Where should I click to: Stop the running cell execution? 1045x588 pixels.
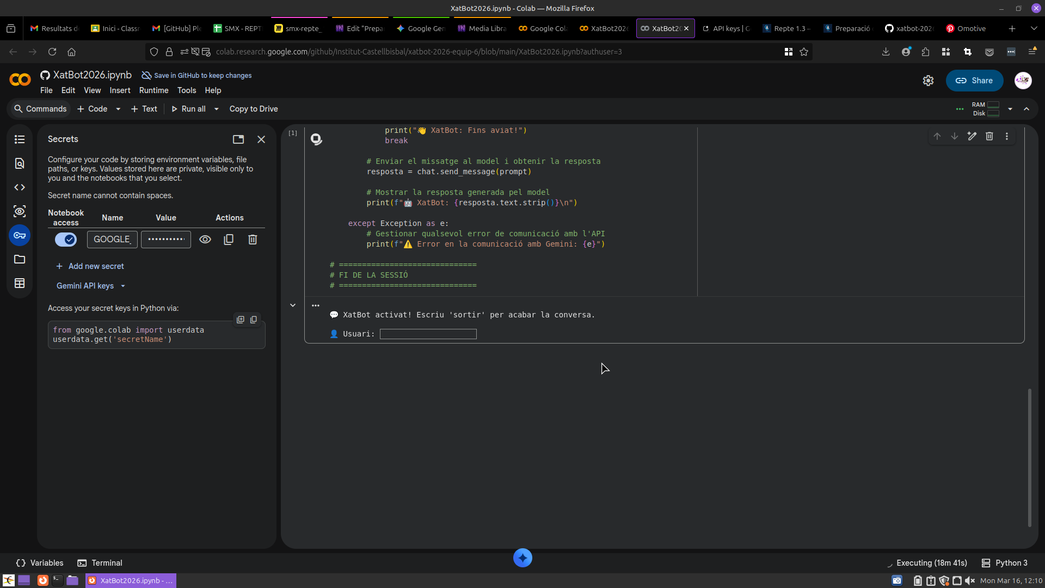[x=316, y=139]
